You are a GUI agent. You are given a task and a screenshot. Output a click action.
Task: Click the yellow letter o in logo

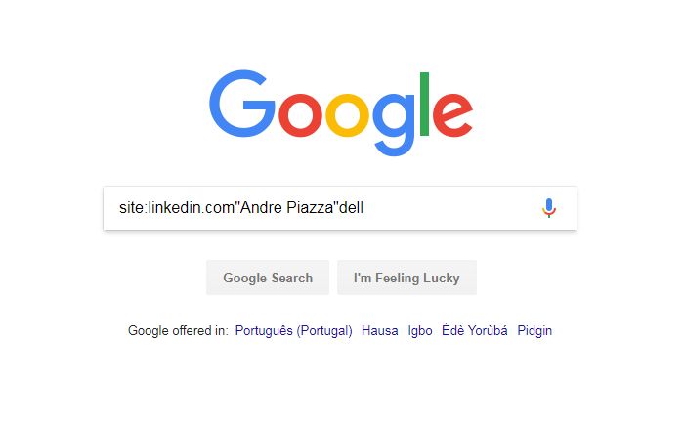tap(347, 115)
